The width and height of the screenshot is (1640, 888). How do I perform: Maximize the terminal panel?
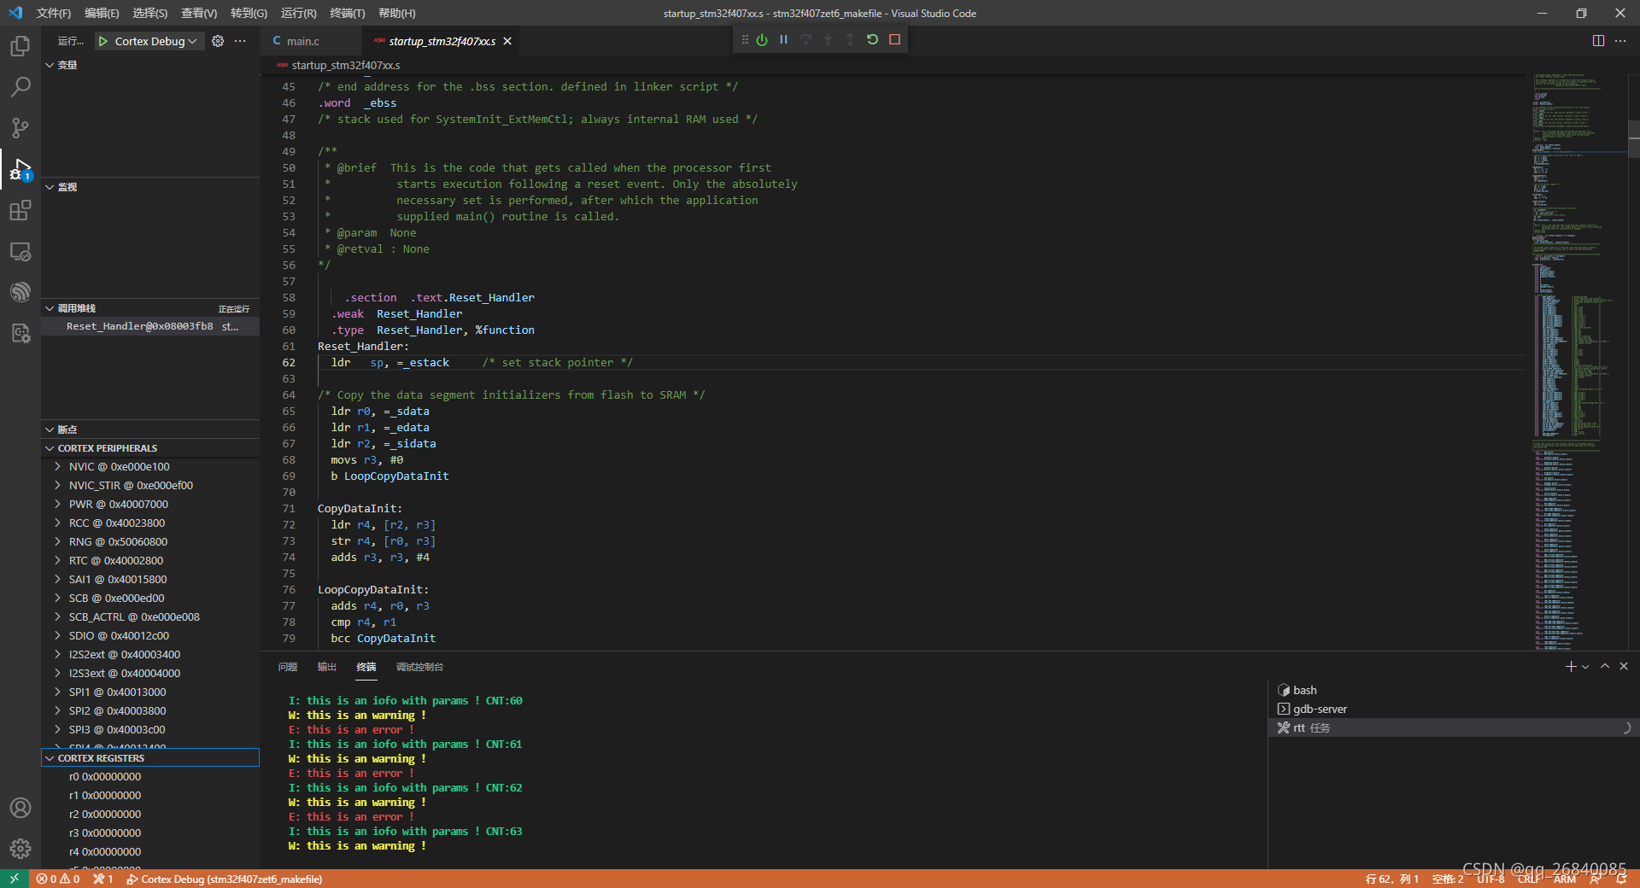1605,667
